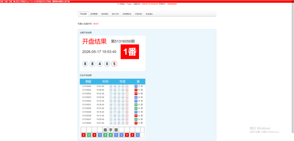Click the 当期开奖结果 section label
294x141 pixels.
coord(86,33)
